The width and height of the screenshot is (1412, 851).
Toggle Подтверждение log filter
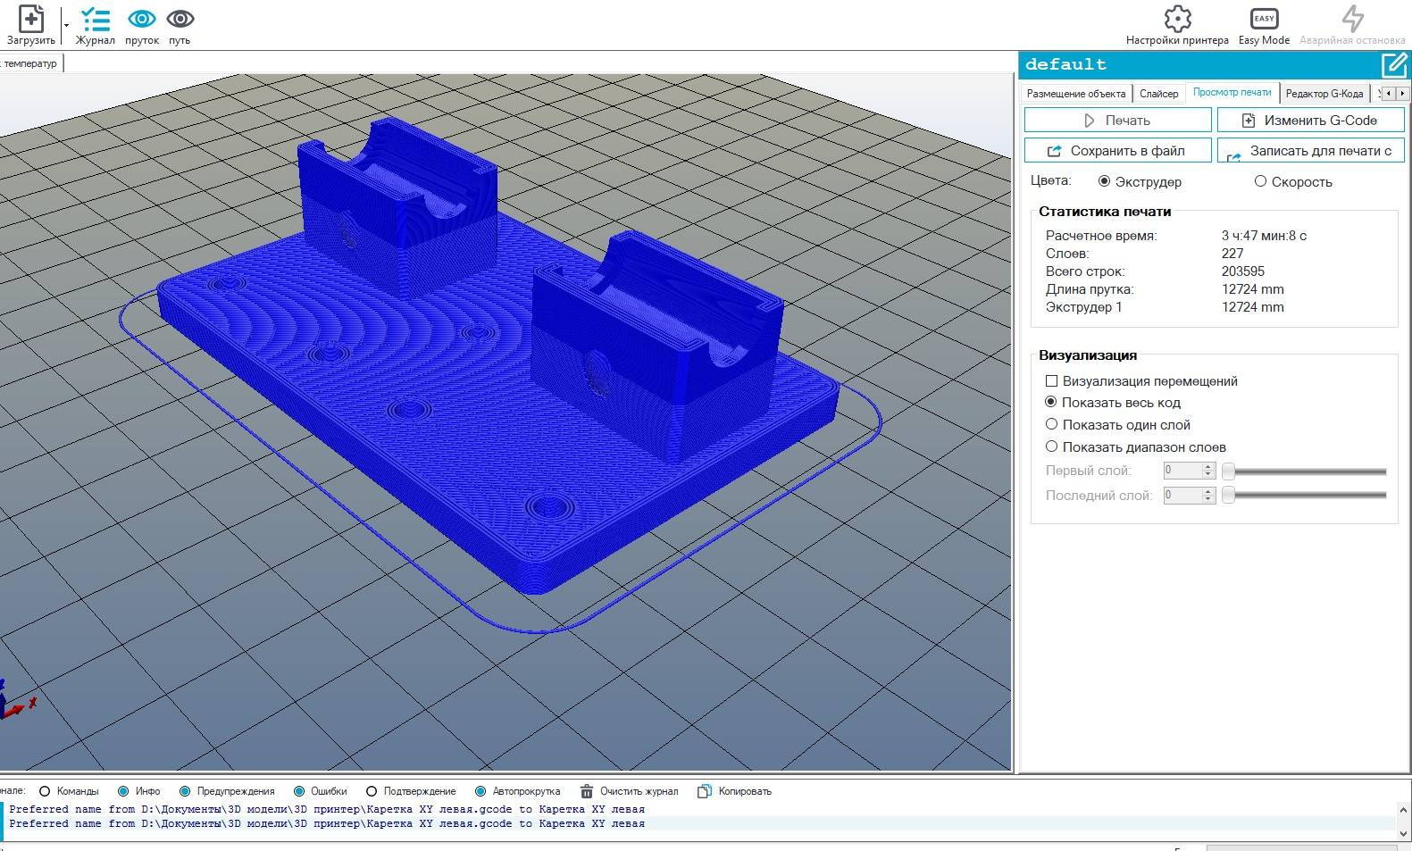372,791
